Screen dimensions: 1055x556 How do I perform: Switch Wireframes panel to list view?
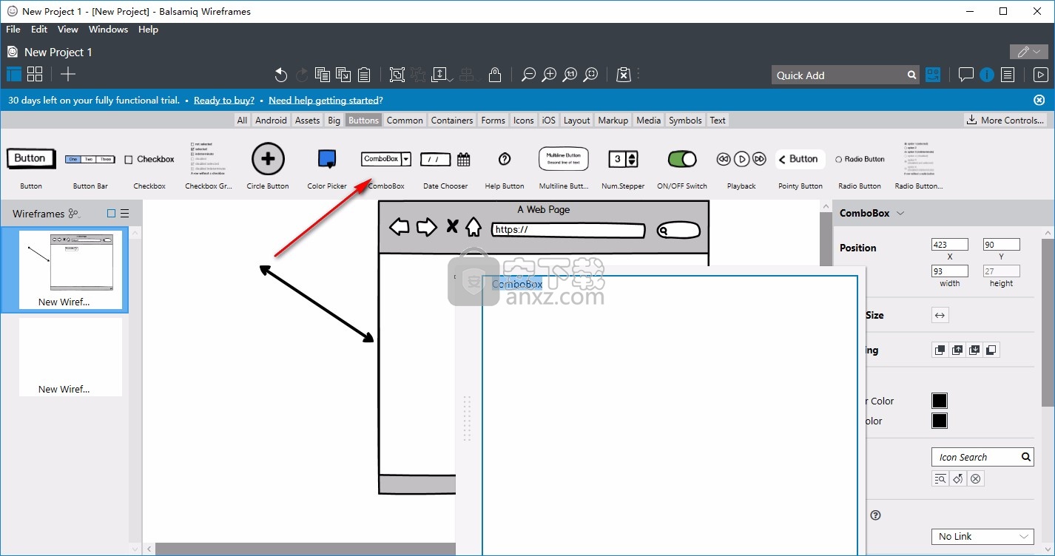coord(125,213)
